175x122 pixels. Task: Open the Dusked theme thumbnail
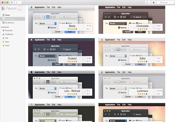[x=61, y=52]
